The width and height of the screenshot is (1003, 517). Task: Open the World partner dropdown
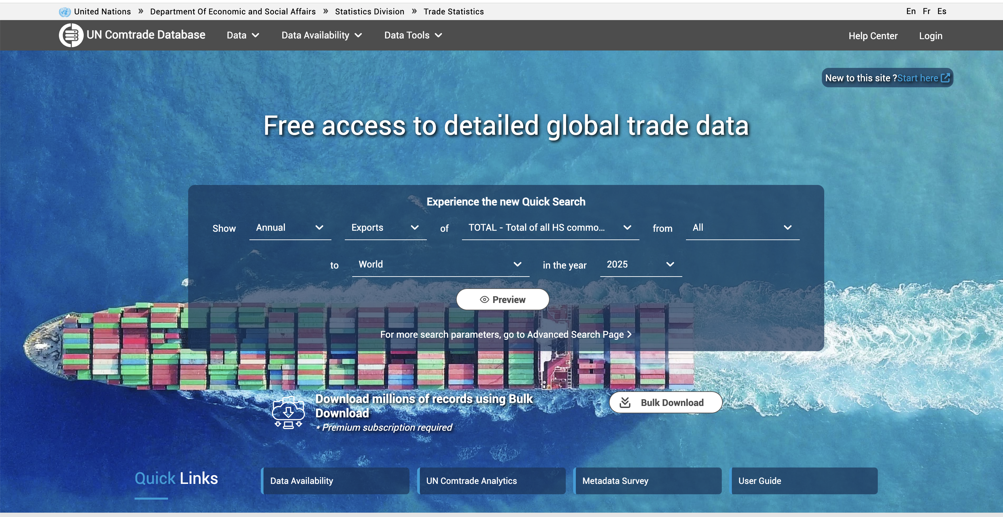(x=440, y=265)
